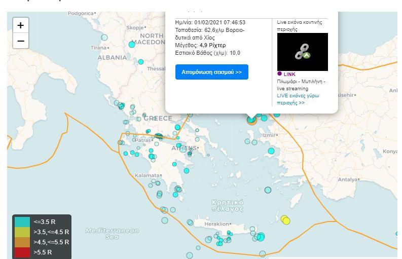Select the yellow earthquake marker southeast of Crete
This screenshot has width=402, height=259.
[286, 220]
